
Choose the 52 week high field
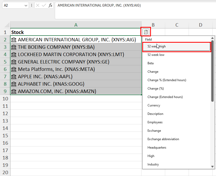point(177,47)
